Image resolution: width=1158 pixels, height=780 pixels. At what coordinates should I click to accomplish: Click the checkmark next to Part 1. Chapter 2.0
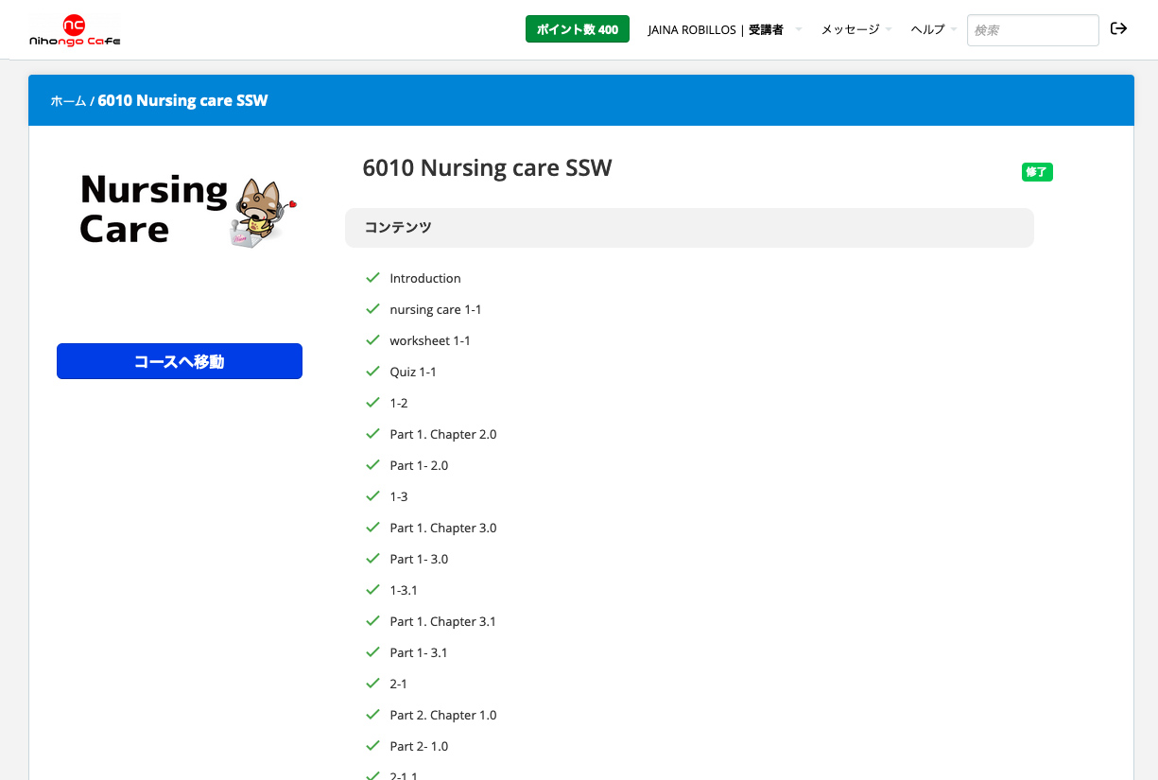click(372, 434)
